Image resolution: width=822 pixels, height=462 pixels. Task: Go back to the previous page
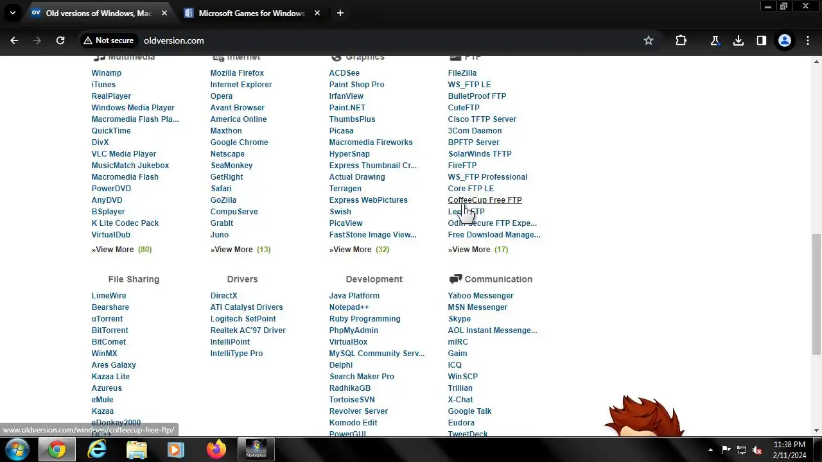tap(14, 40)
